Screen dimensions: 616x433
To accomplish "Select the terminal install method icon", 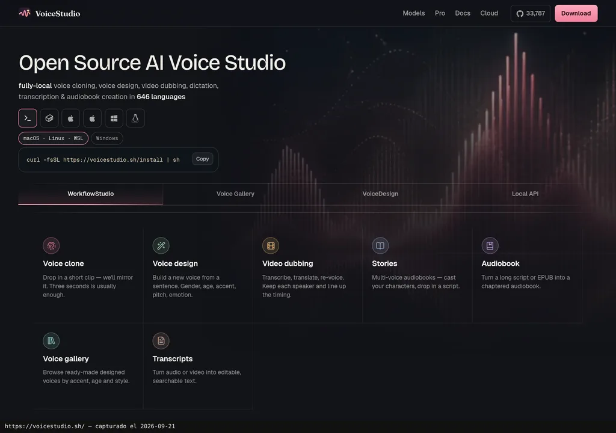I will [x=28, y=118].
